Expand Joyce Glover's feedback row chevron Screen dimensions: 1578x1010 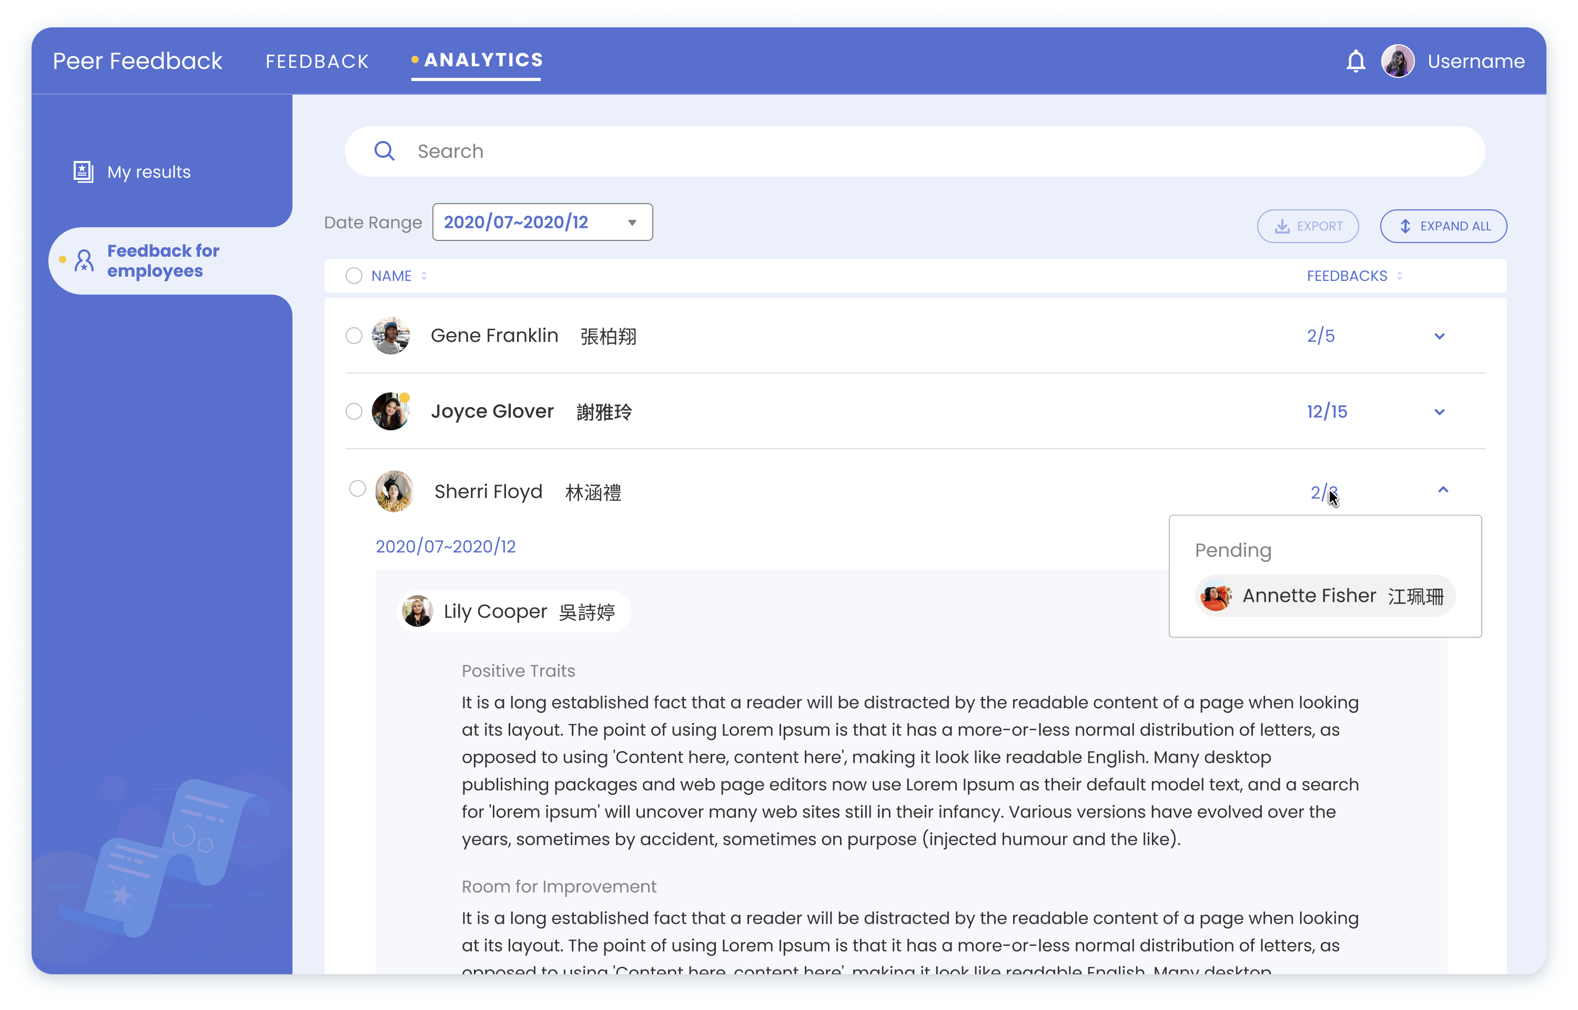(1439, 412)
